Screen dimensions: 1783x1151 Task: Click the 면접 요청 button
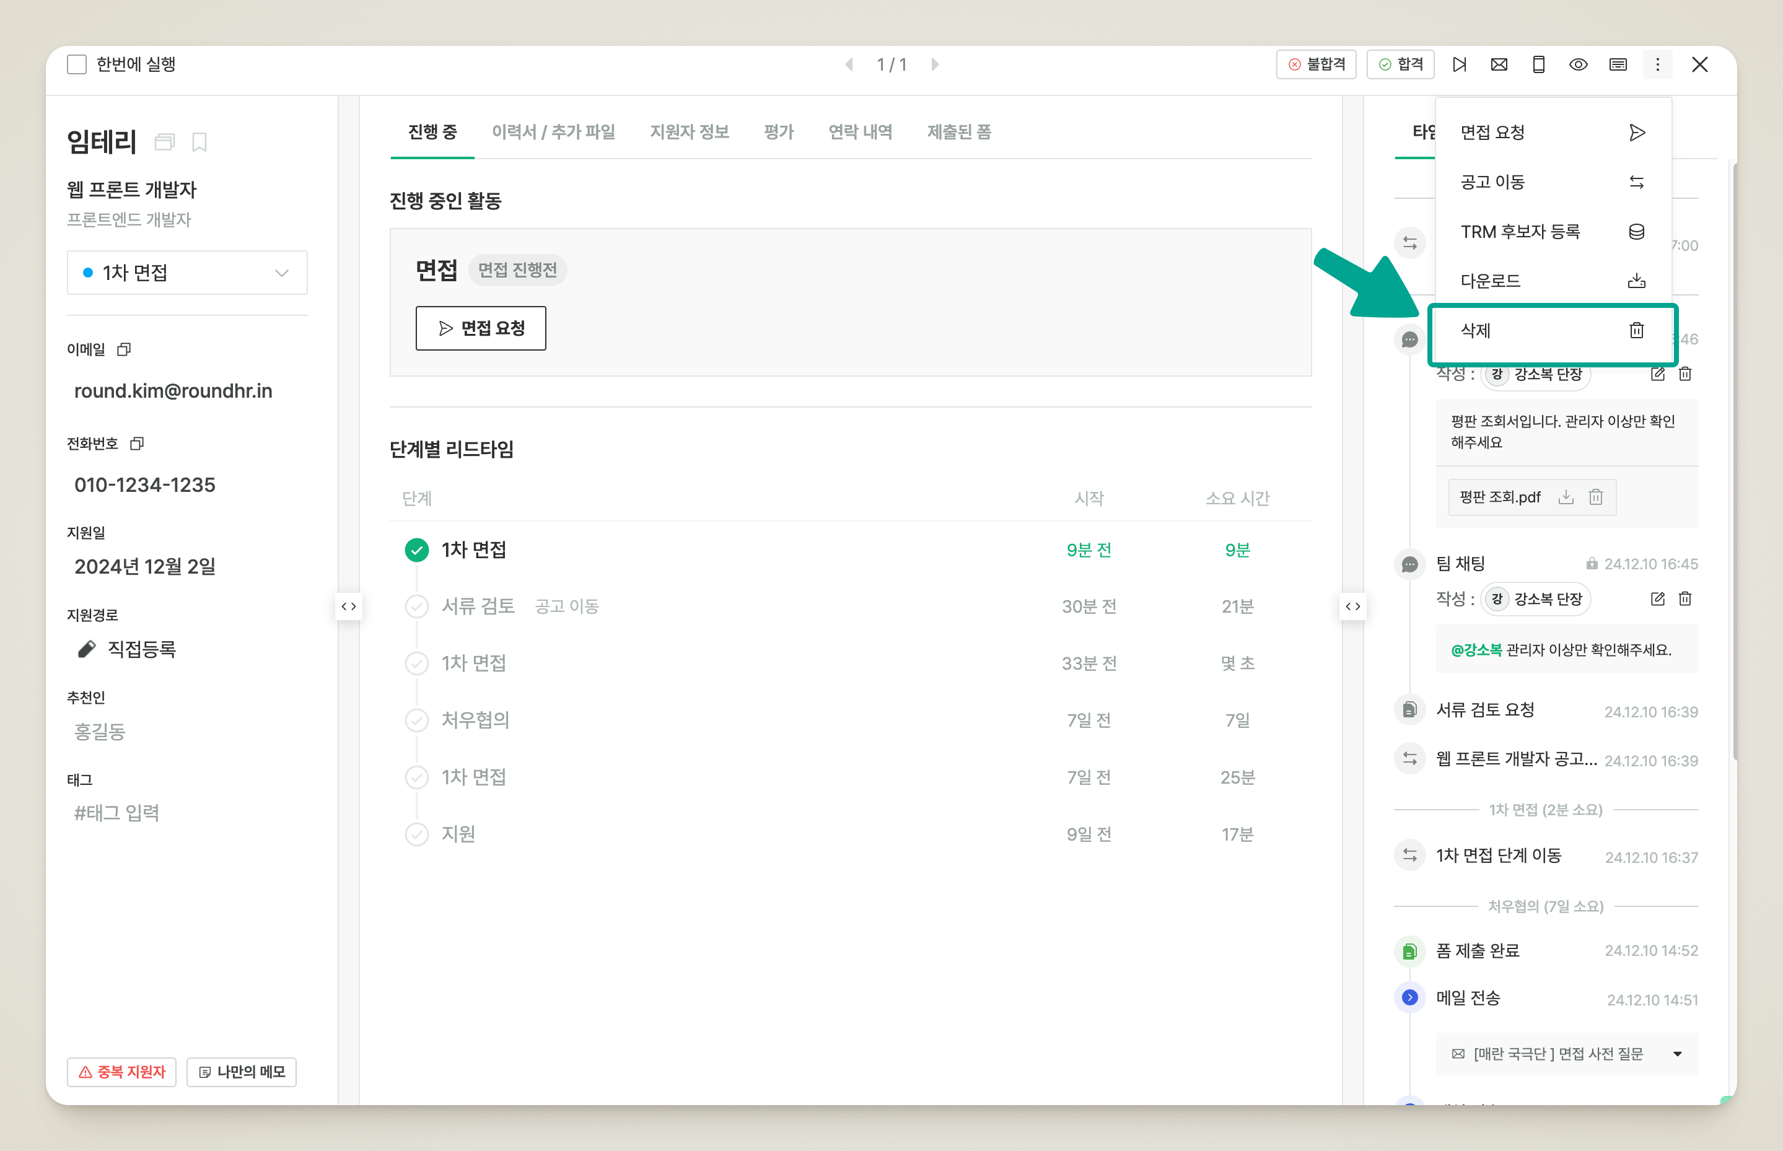(481, 328)
